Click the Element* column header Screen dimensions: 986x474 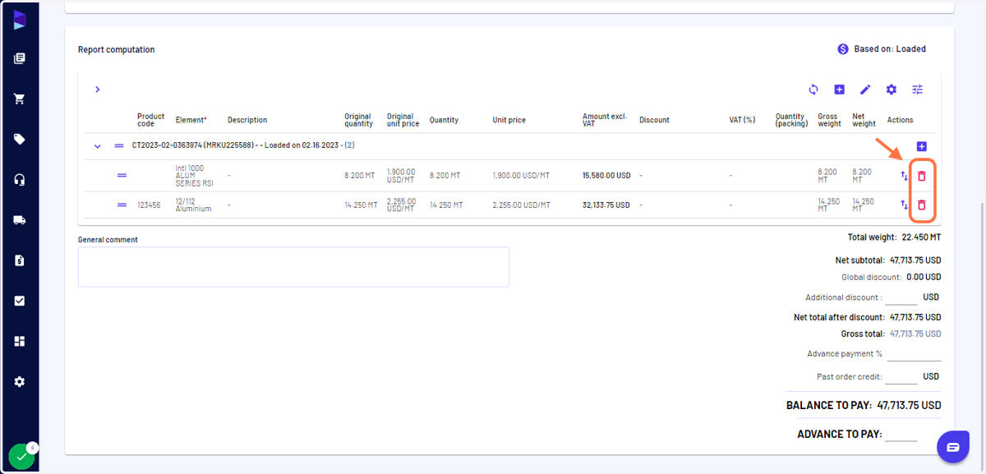coord(191,120)
